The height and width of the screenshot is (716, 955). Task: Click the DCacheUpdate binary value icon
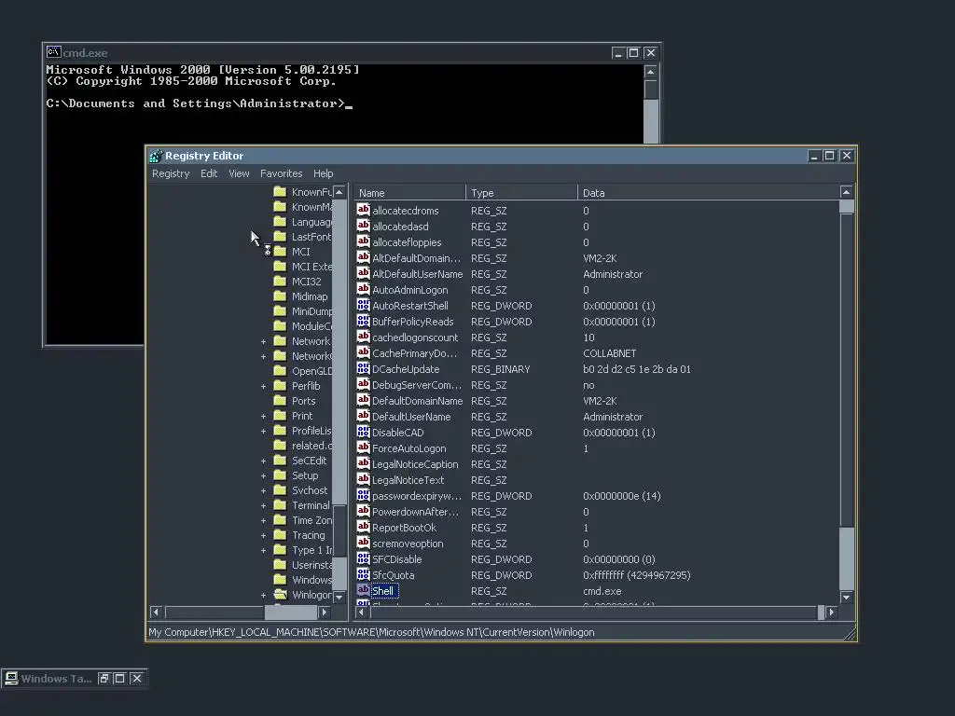pos(363,368)
